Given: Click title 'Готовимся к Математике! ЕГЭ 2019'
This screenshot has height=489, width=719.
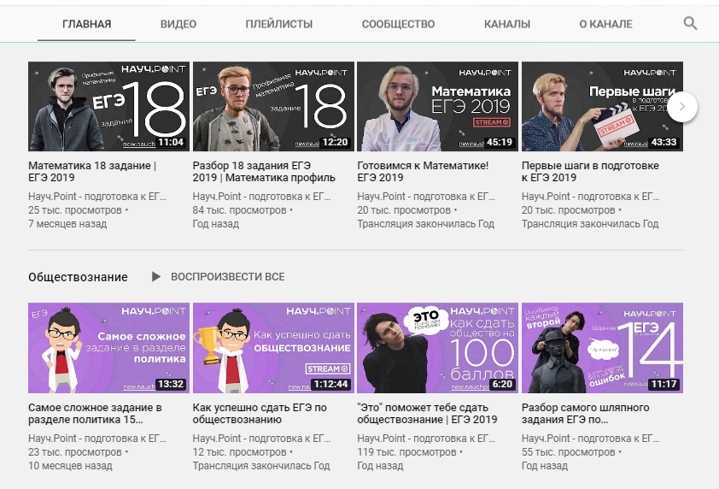Looking at the screenshot, I should (x=423, y=172).
